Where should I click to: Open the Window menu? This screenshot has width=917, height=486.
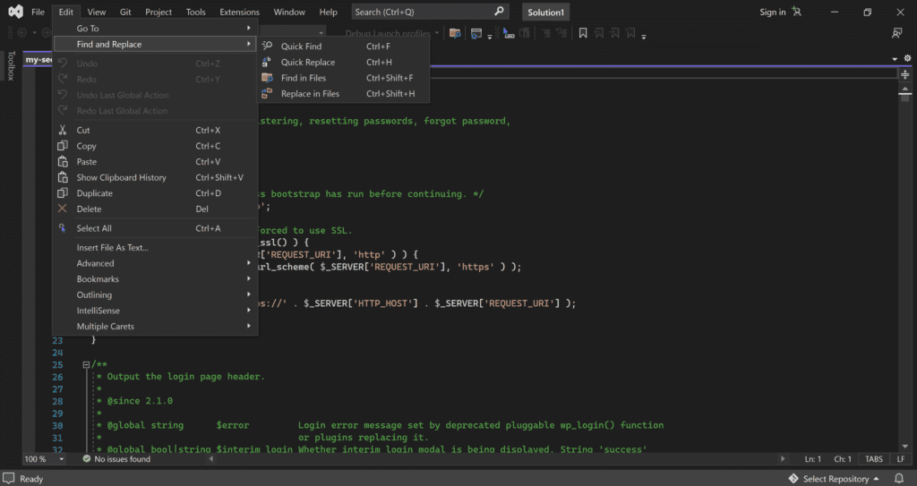tap(289, 12)
